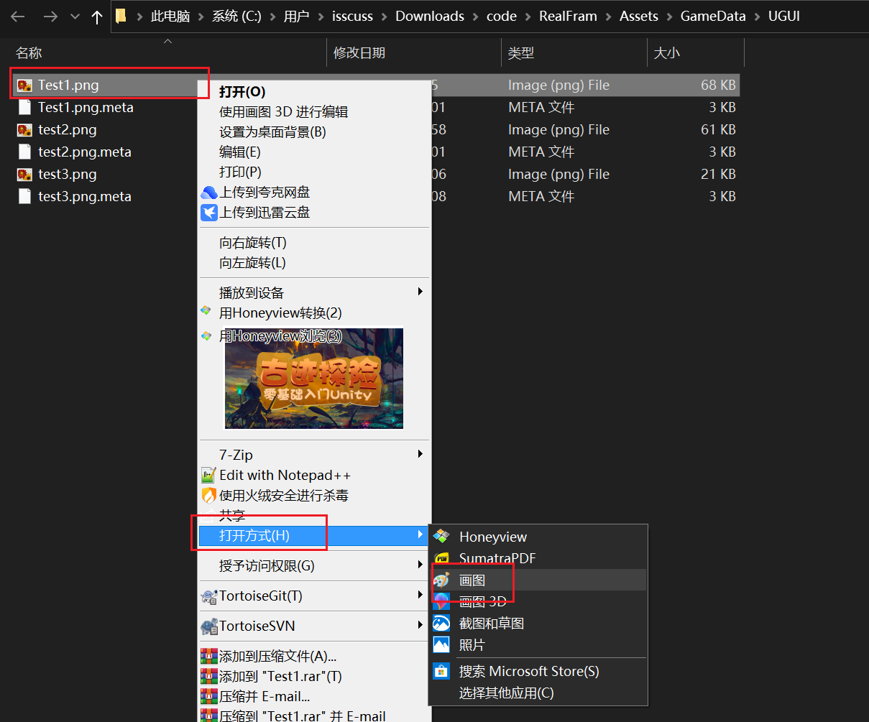Navigate to 此电脑 in the address bar
Screen dimensions: 869x722
coord(170,17)
